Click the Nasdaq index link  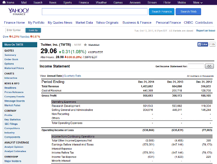(24, 36)
